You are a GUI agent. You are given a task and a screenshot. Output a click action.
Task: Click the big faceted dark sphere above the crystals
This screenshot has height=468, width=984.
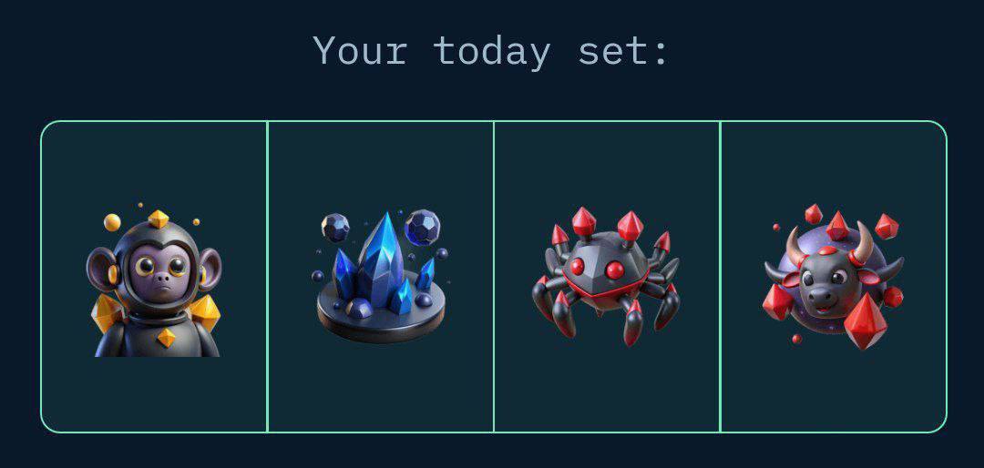(423, 227)
